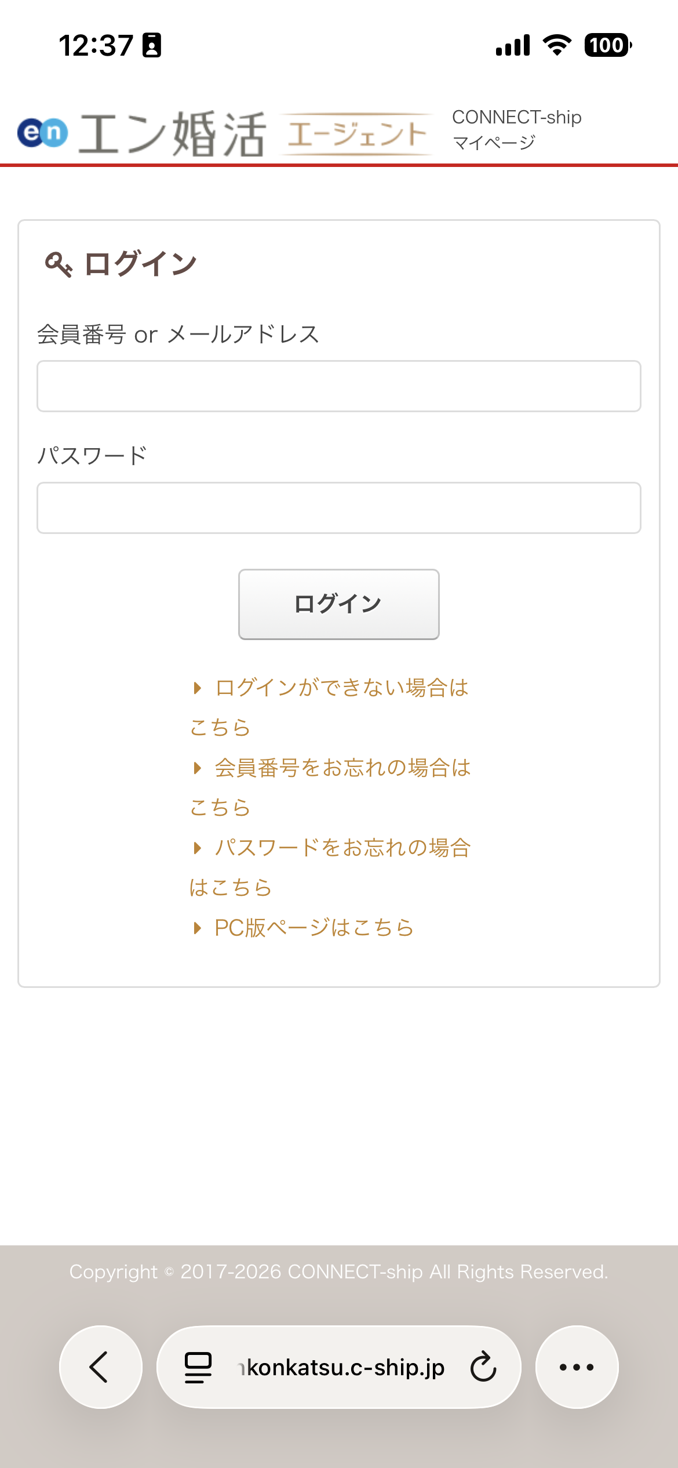
Task: Tap the Wi-Fi indicator in status bar
Action: 557,44
